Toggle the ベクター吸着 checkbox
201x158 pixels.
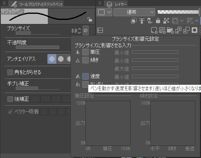10,112
